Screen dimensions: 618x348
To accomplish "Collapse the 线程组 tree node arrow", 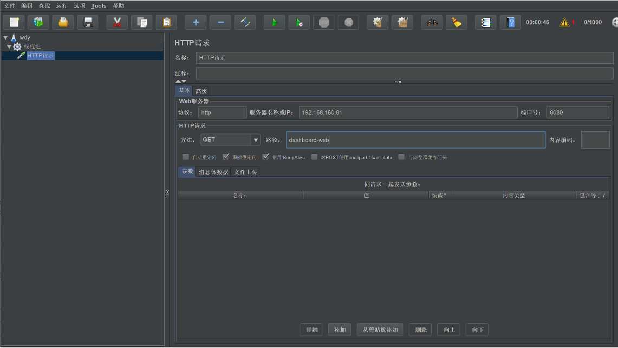I will click(9, 47).
